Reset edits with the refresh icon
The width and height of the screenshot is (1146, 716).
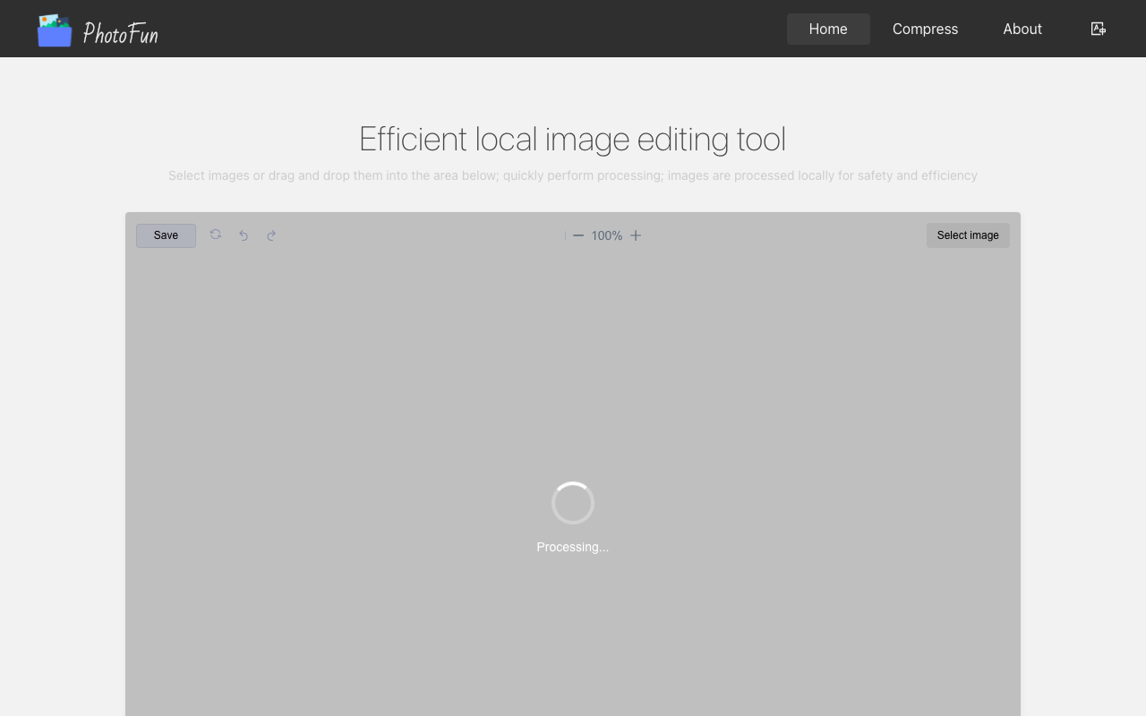click(x=216, y=234)
